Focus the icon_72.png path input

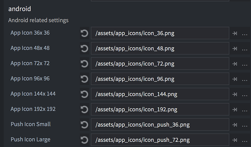160,64
